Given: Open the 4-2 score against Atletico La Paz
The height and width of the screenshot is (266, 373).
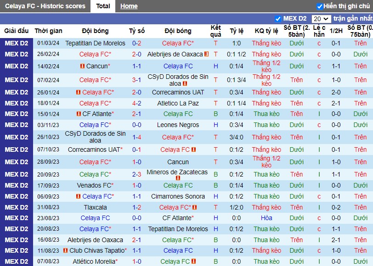Looking at the screenshot, I should 136,103.
